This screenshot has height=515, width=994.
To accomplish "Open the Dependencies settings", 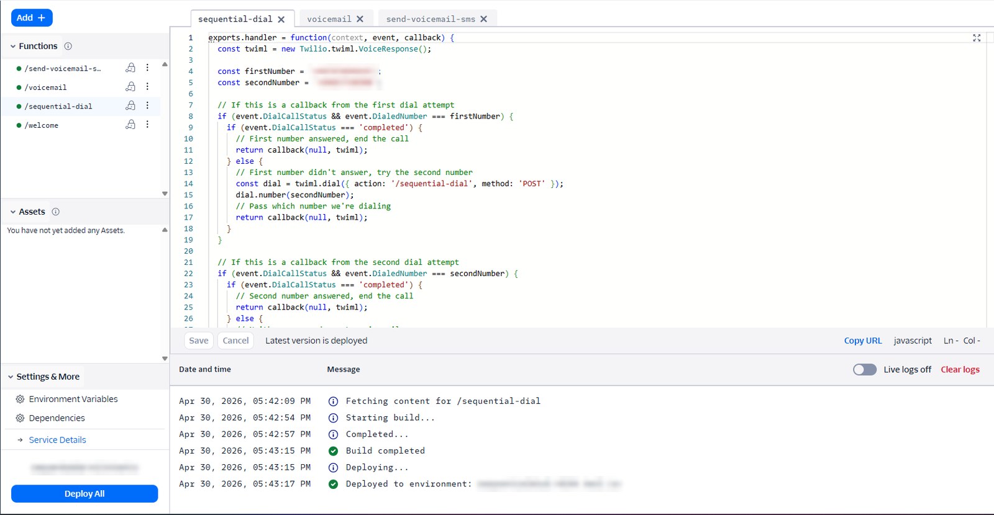I will 57,418.
